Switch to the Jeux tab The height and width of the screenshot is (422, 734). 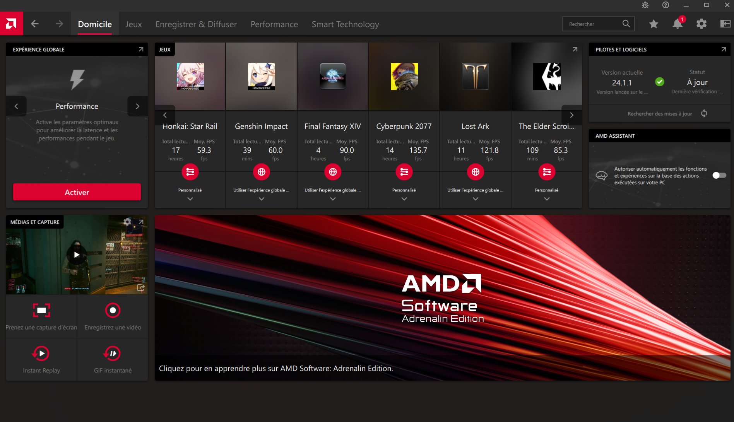click(x=133, y=24)
